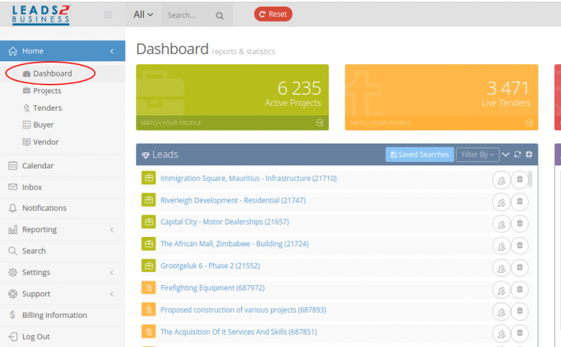The height and width of the screenshot is (347, 561).
Task: Collapse the Leads panel using chevron
Action: click(x=505, y=155)
